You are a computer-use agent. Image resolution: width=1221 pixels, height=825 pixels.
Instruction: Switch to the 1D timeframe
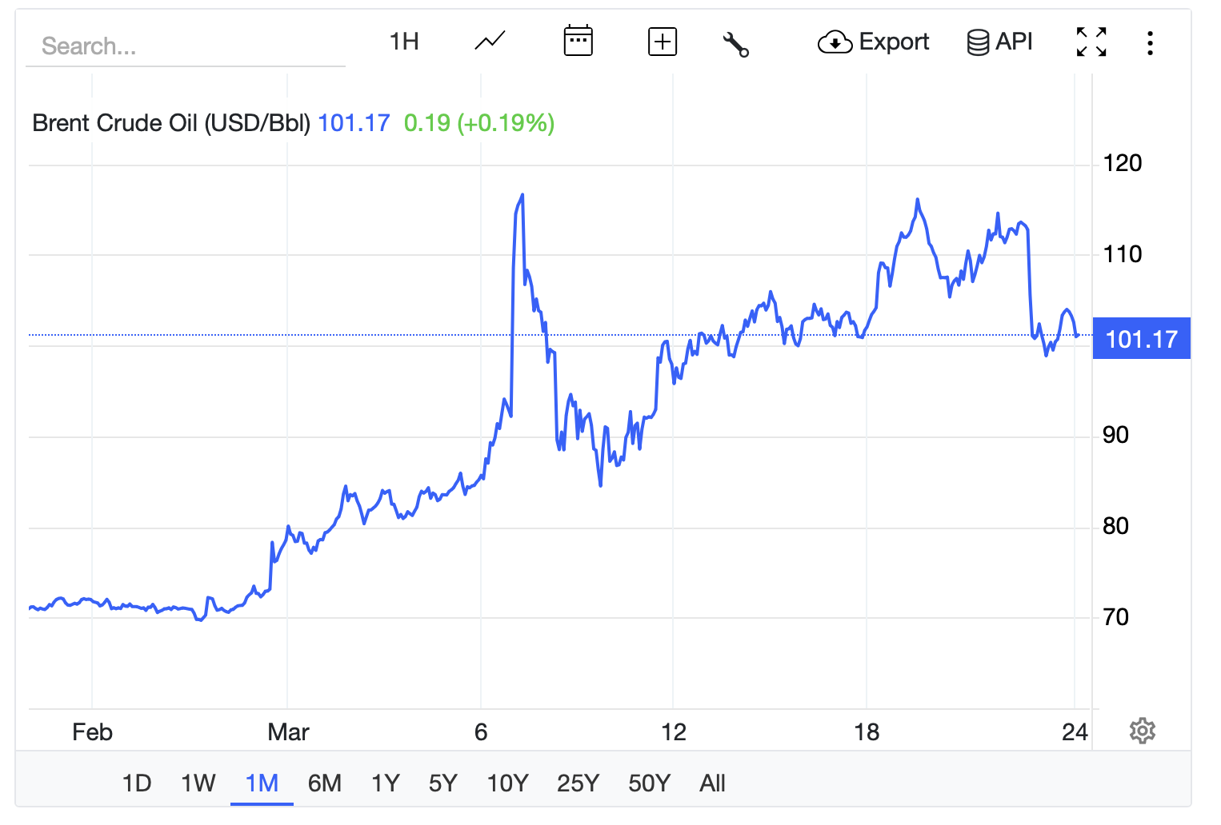point(136,783)
